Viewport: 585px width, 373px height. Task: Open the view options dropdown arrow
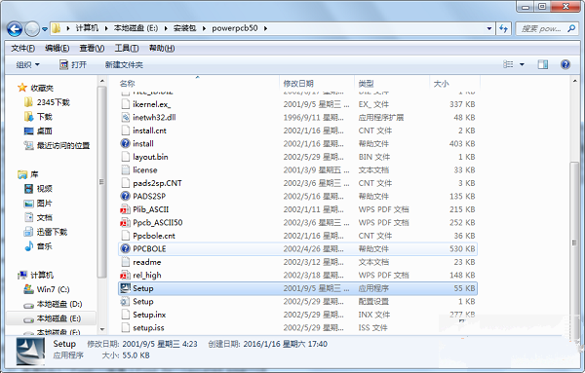(522, 64)
